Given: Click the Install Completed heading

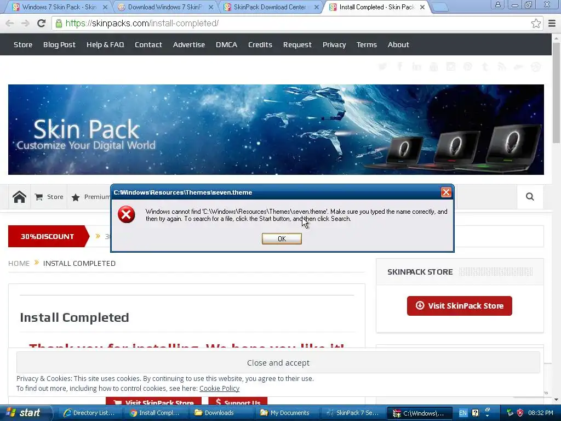Looking at the screenshot, I should point(75,317).
